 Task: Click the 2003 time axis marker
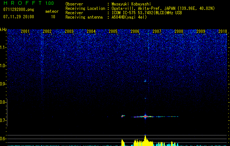69,31
